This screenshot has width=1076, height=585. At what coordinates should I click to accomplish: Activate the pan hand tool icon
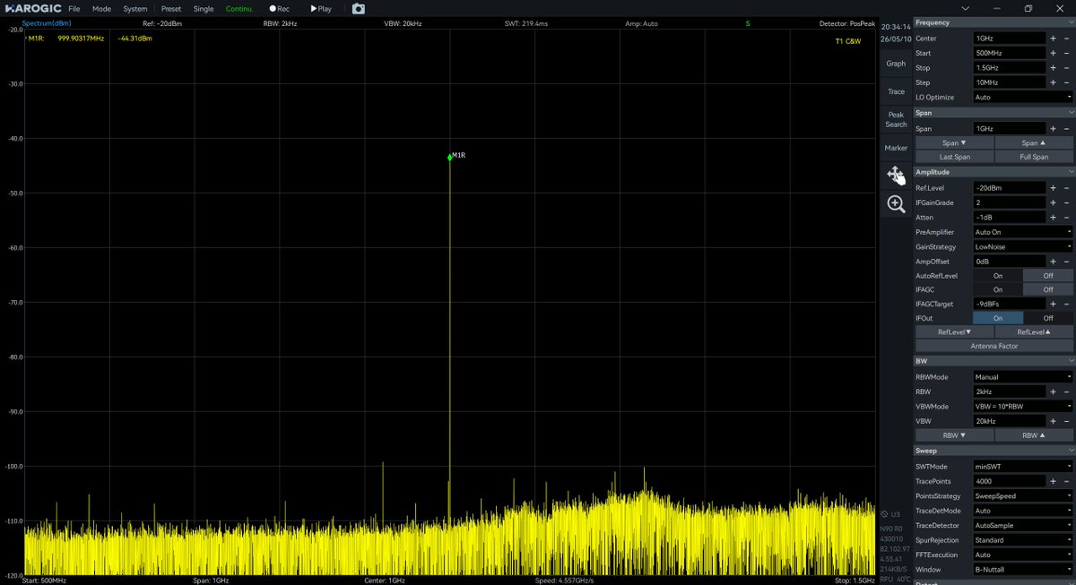(x=896, y=175)
